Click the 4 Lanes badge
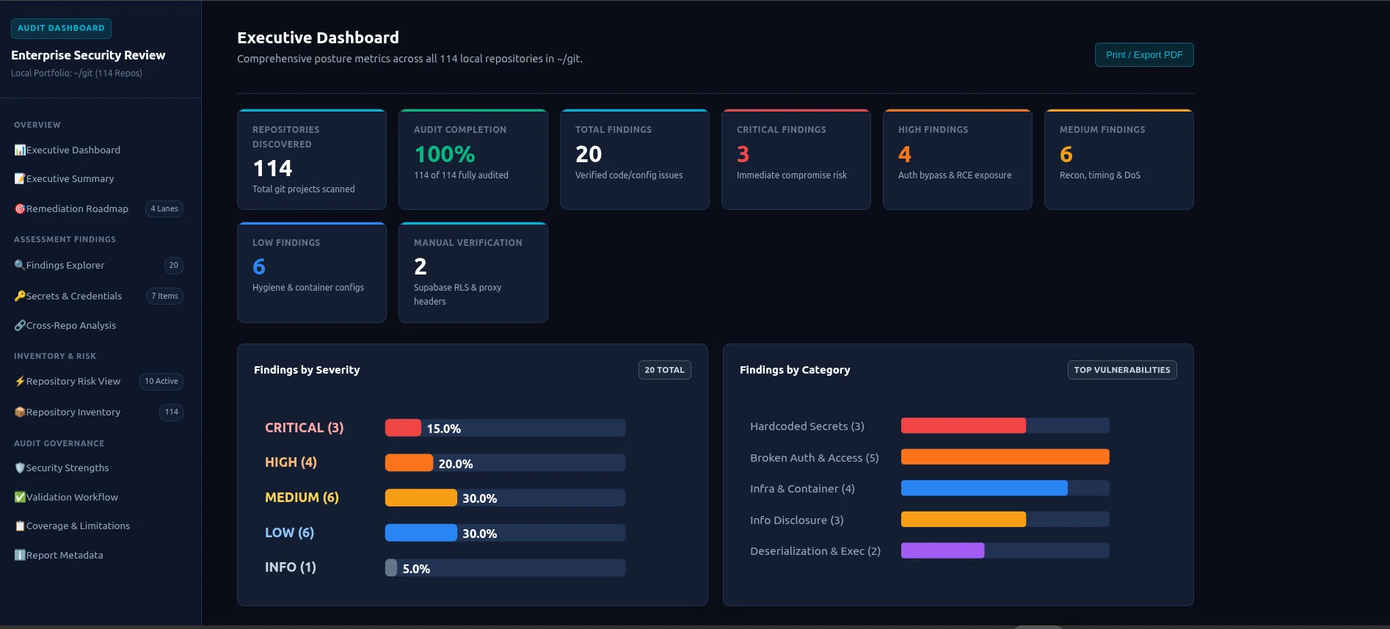 coord(164,208)
